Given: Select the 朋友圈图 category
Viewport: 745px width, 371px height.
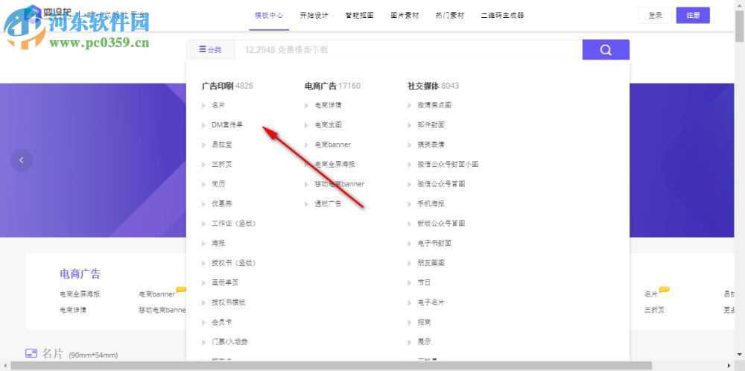Looking at the screenshot, I should 431,263.
